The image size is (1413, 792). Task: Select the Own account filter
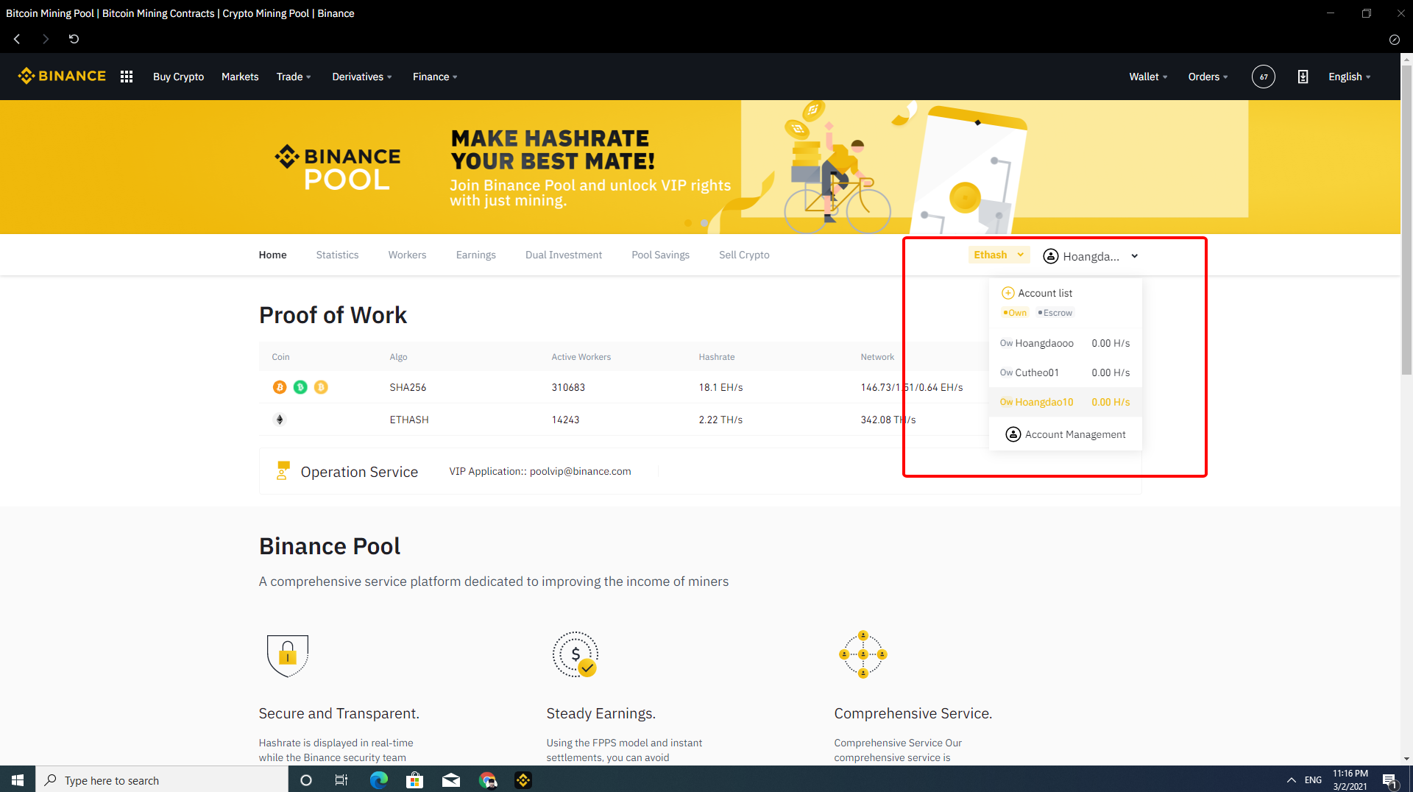pyautogui.click(x=1015, y=313)
